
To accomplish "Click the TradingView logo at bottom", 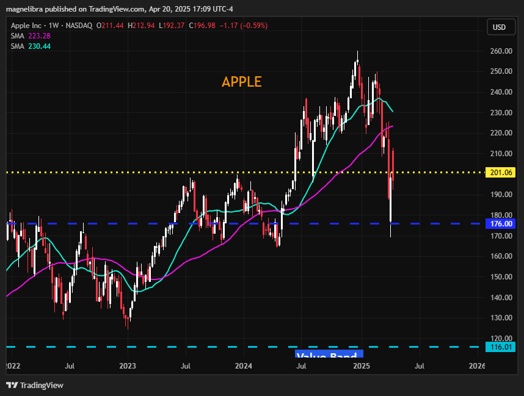I will point(35,385).
